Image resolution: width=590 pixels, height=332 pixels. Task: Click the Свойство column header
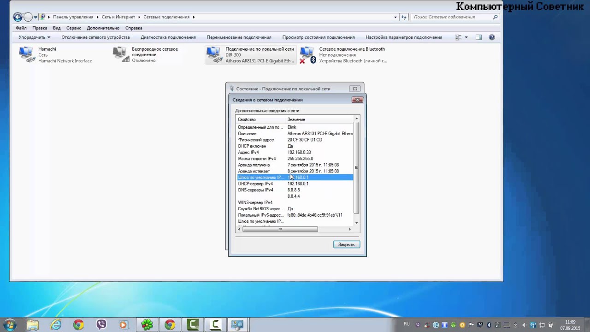pyautogui.click(x=247, y=119)
